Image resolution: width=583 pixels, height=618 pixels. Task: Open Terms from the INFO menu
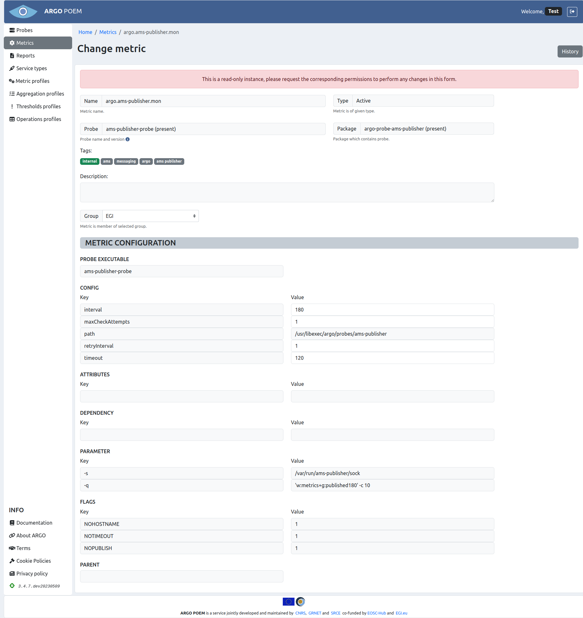[12, 548]
